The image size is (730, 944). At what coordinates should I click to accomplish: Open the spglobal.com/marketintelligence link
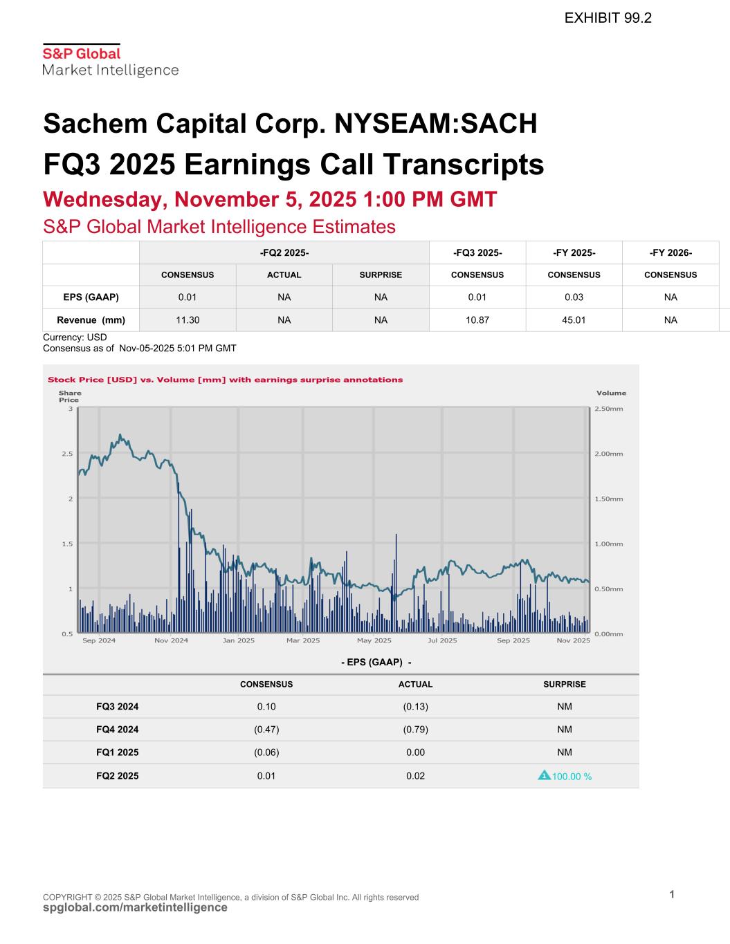(135, 907)
